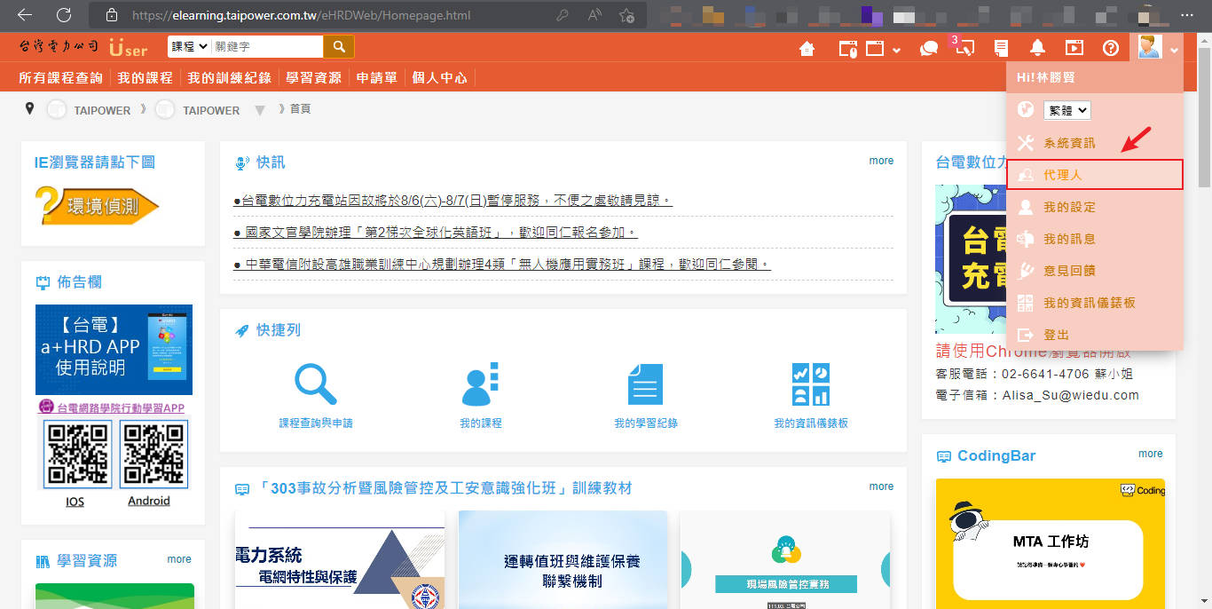Click the browser address bar URL
1212x609 pixels.
pos(302,15)
